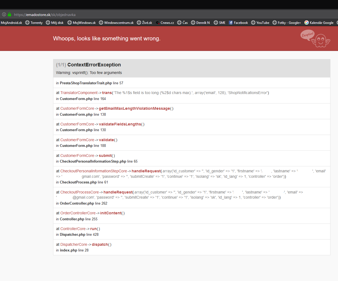Click the emadostore.sk URL address field

click(45, 15)
